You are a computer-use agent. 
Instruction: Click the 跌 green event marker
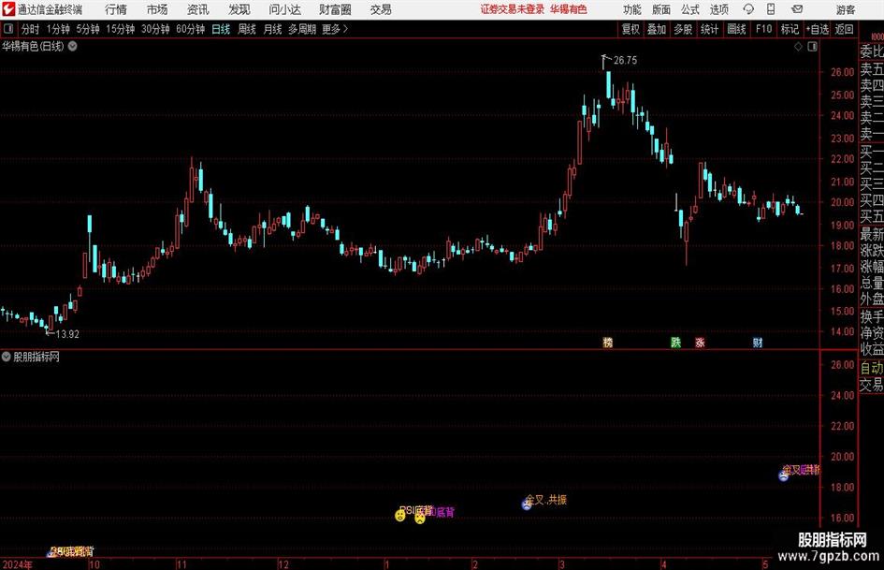pyautogui.click(x=676, y=343)
